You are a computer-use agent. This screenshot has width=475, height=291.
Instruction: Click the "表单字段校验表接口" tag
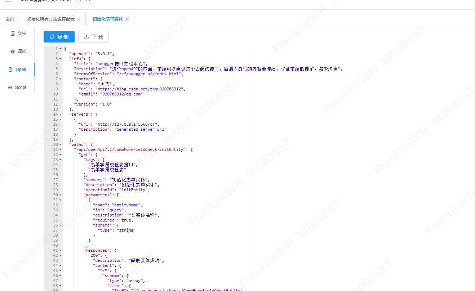(113, 165)
